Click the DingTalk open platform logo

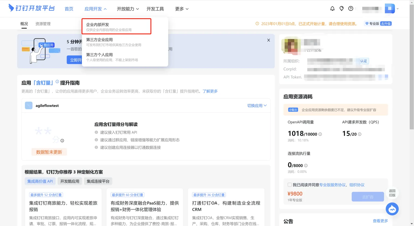[32, 8]
